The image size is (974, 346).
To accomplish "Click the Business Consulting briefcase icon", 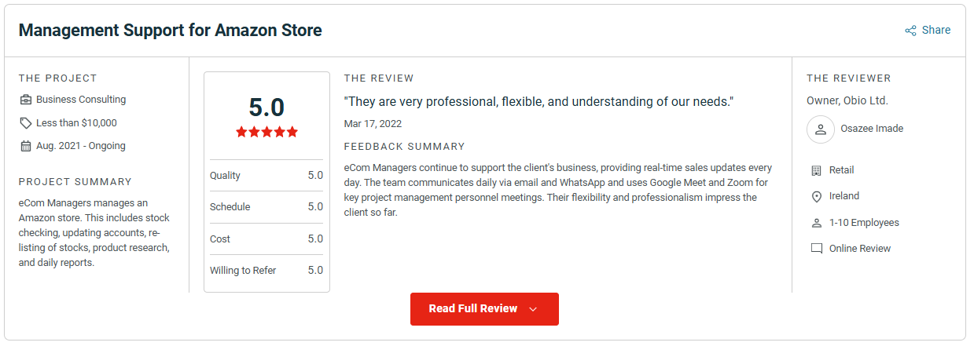I will 26,100.
